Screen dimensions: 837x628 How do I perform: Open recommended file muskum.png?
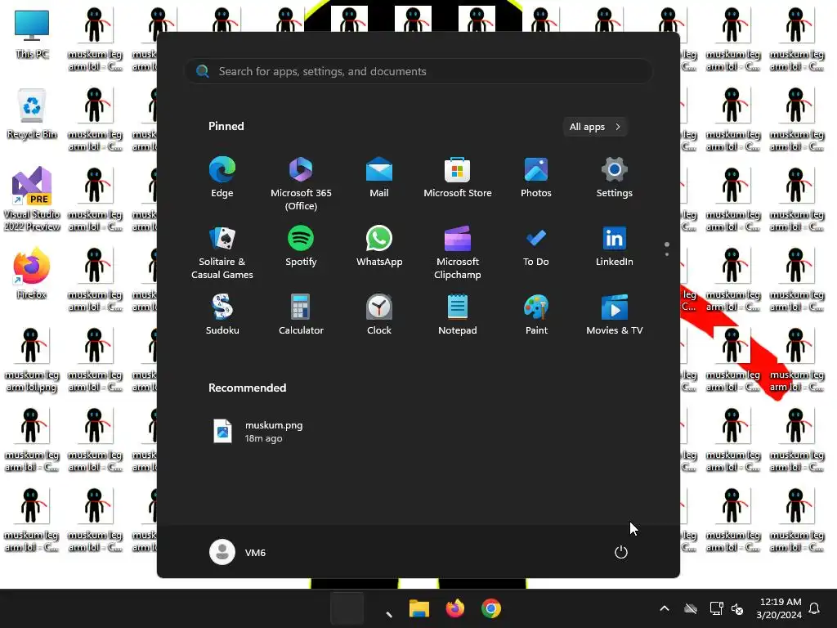(258, 432)
